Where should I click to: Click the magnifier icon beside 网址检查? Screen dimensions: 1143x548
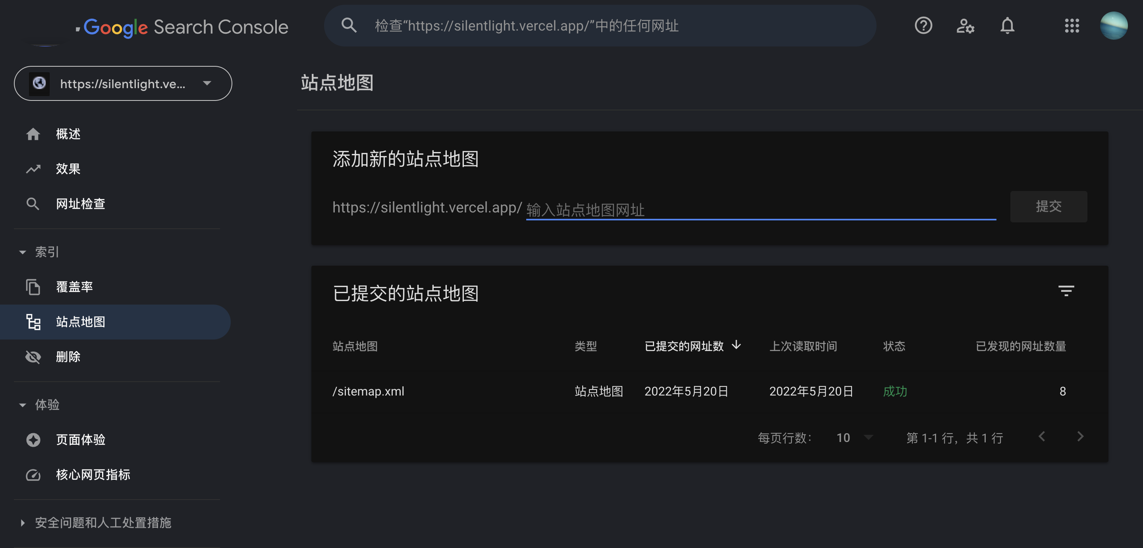pyautogui.click(x=33, y=204)
